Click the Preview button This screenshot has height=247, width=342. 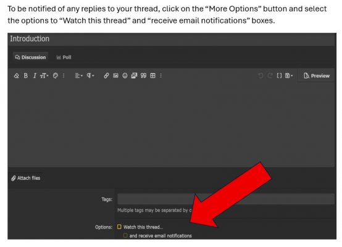(x=317, y=76)
